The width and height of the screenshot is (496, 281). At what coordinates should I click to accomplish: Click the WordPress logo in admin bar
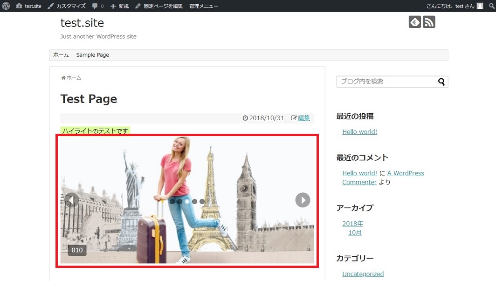6,6
